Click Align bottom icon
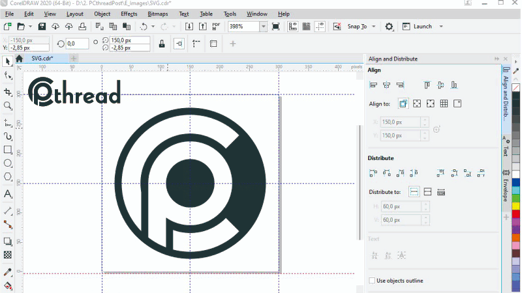This screenshot has width=522, height=293. [454, 85]
